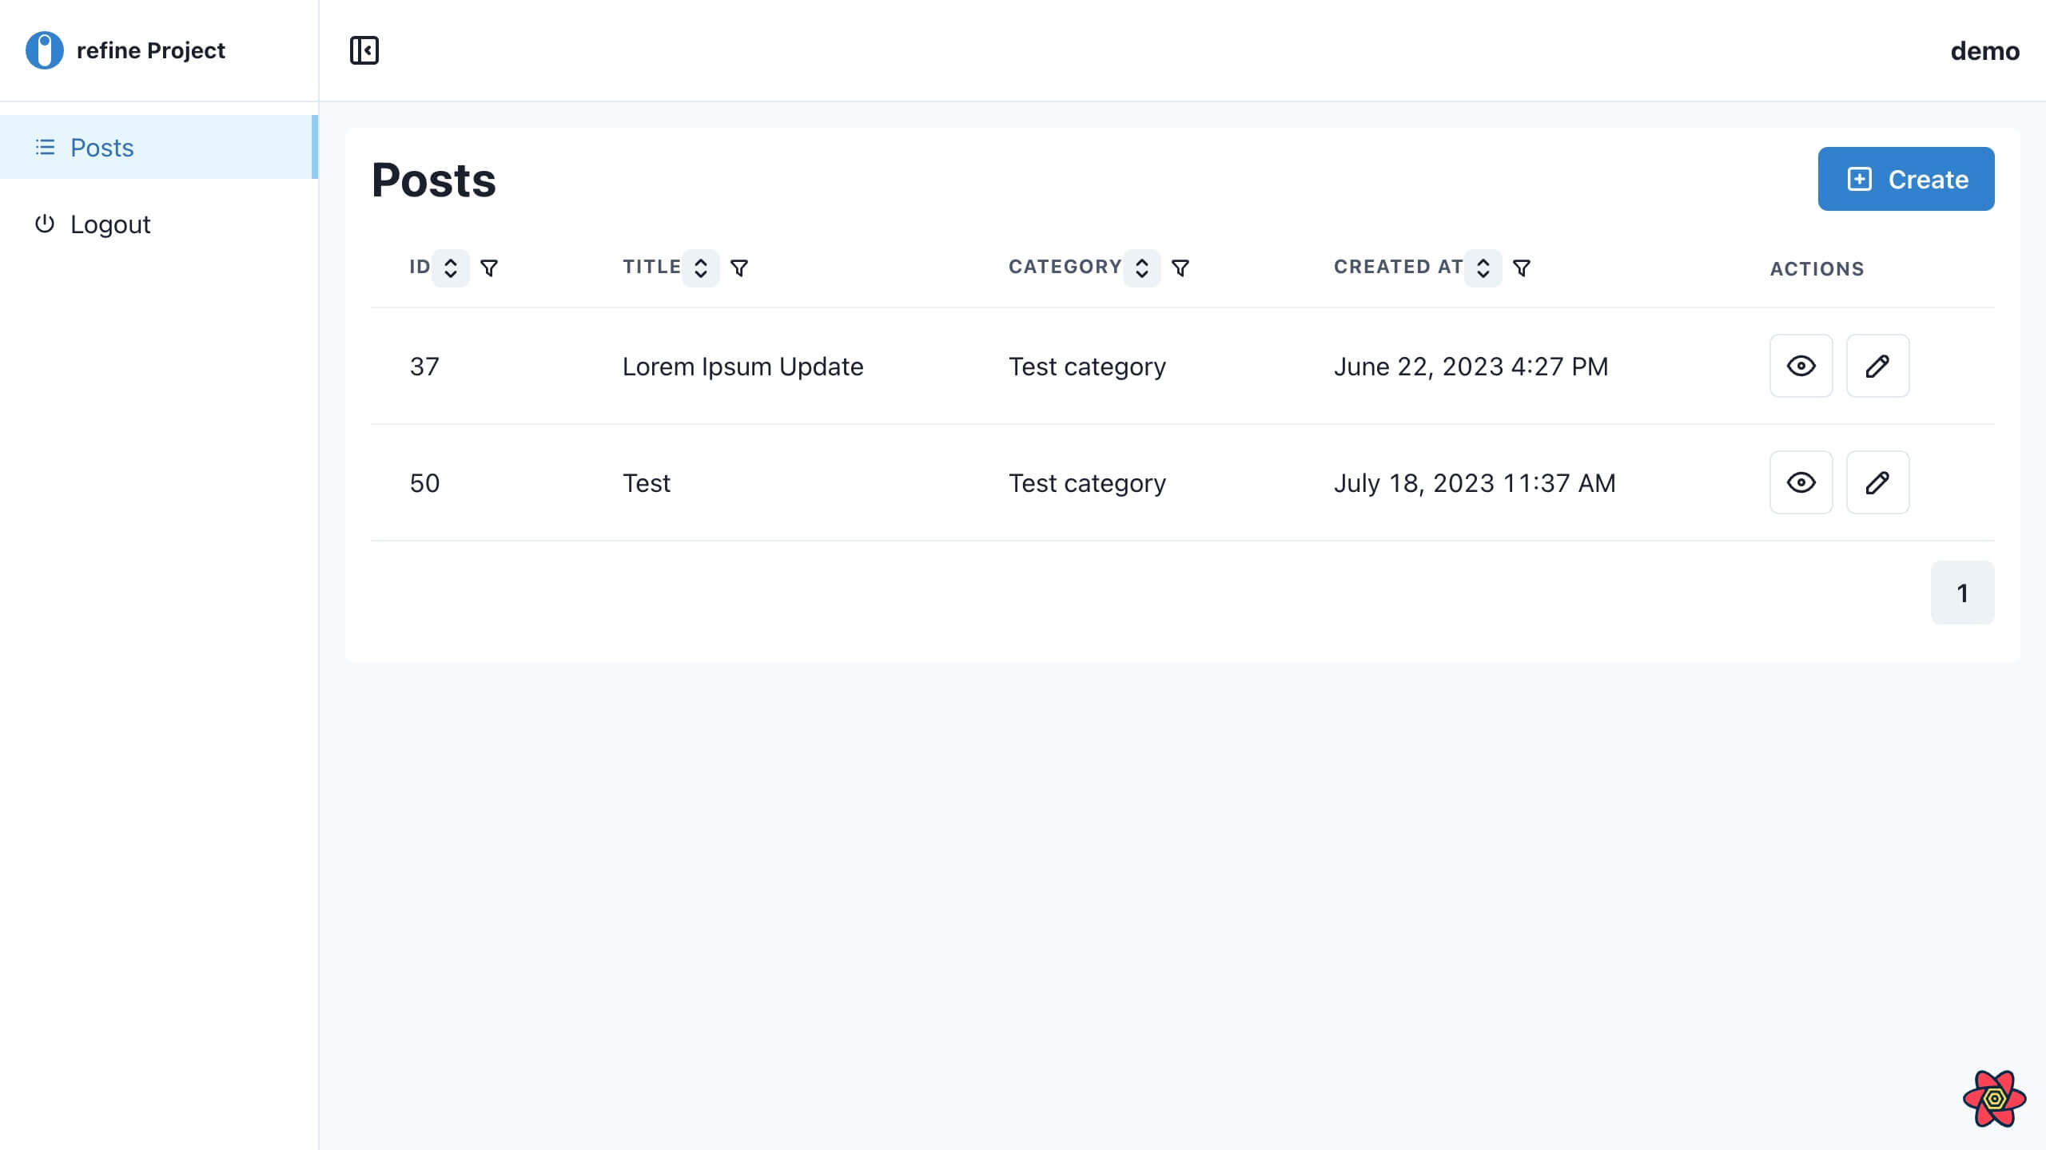Expand the Title column filter
This screenshot has height=1150, width=2046.
coord(738,267)
